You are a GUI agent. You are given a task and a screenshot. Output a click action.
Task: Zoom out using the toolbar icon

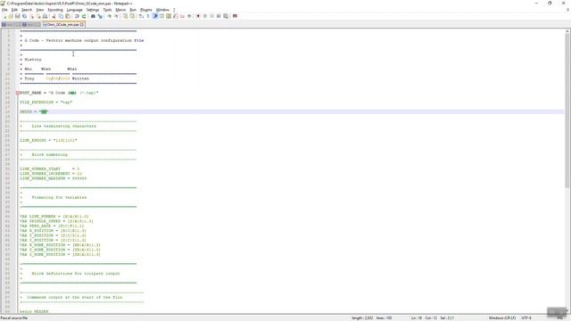coord(117,16)
